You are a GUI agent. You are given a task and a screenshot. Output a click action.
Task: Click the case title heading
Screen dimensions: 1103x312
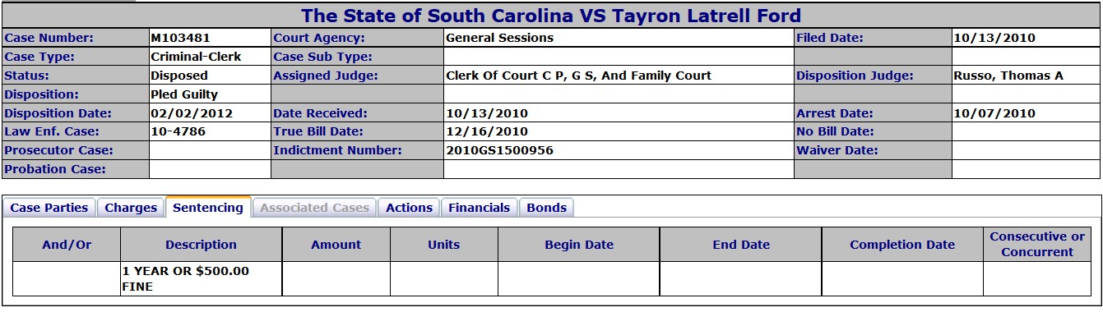[551, 16]
